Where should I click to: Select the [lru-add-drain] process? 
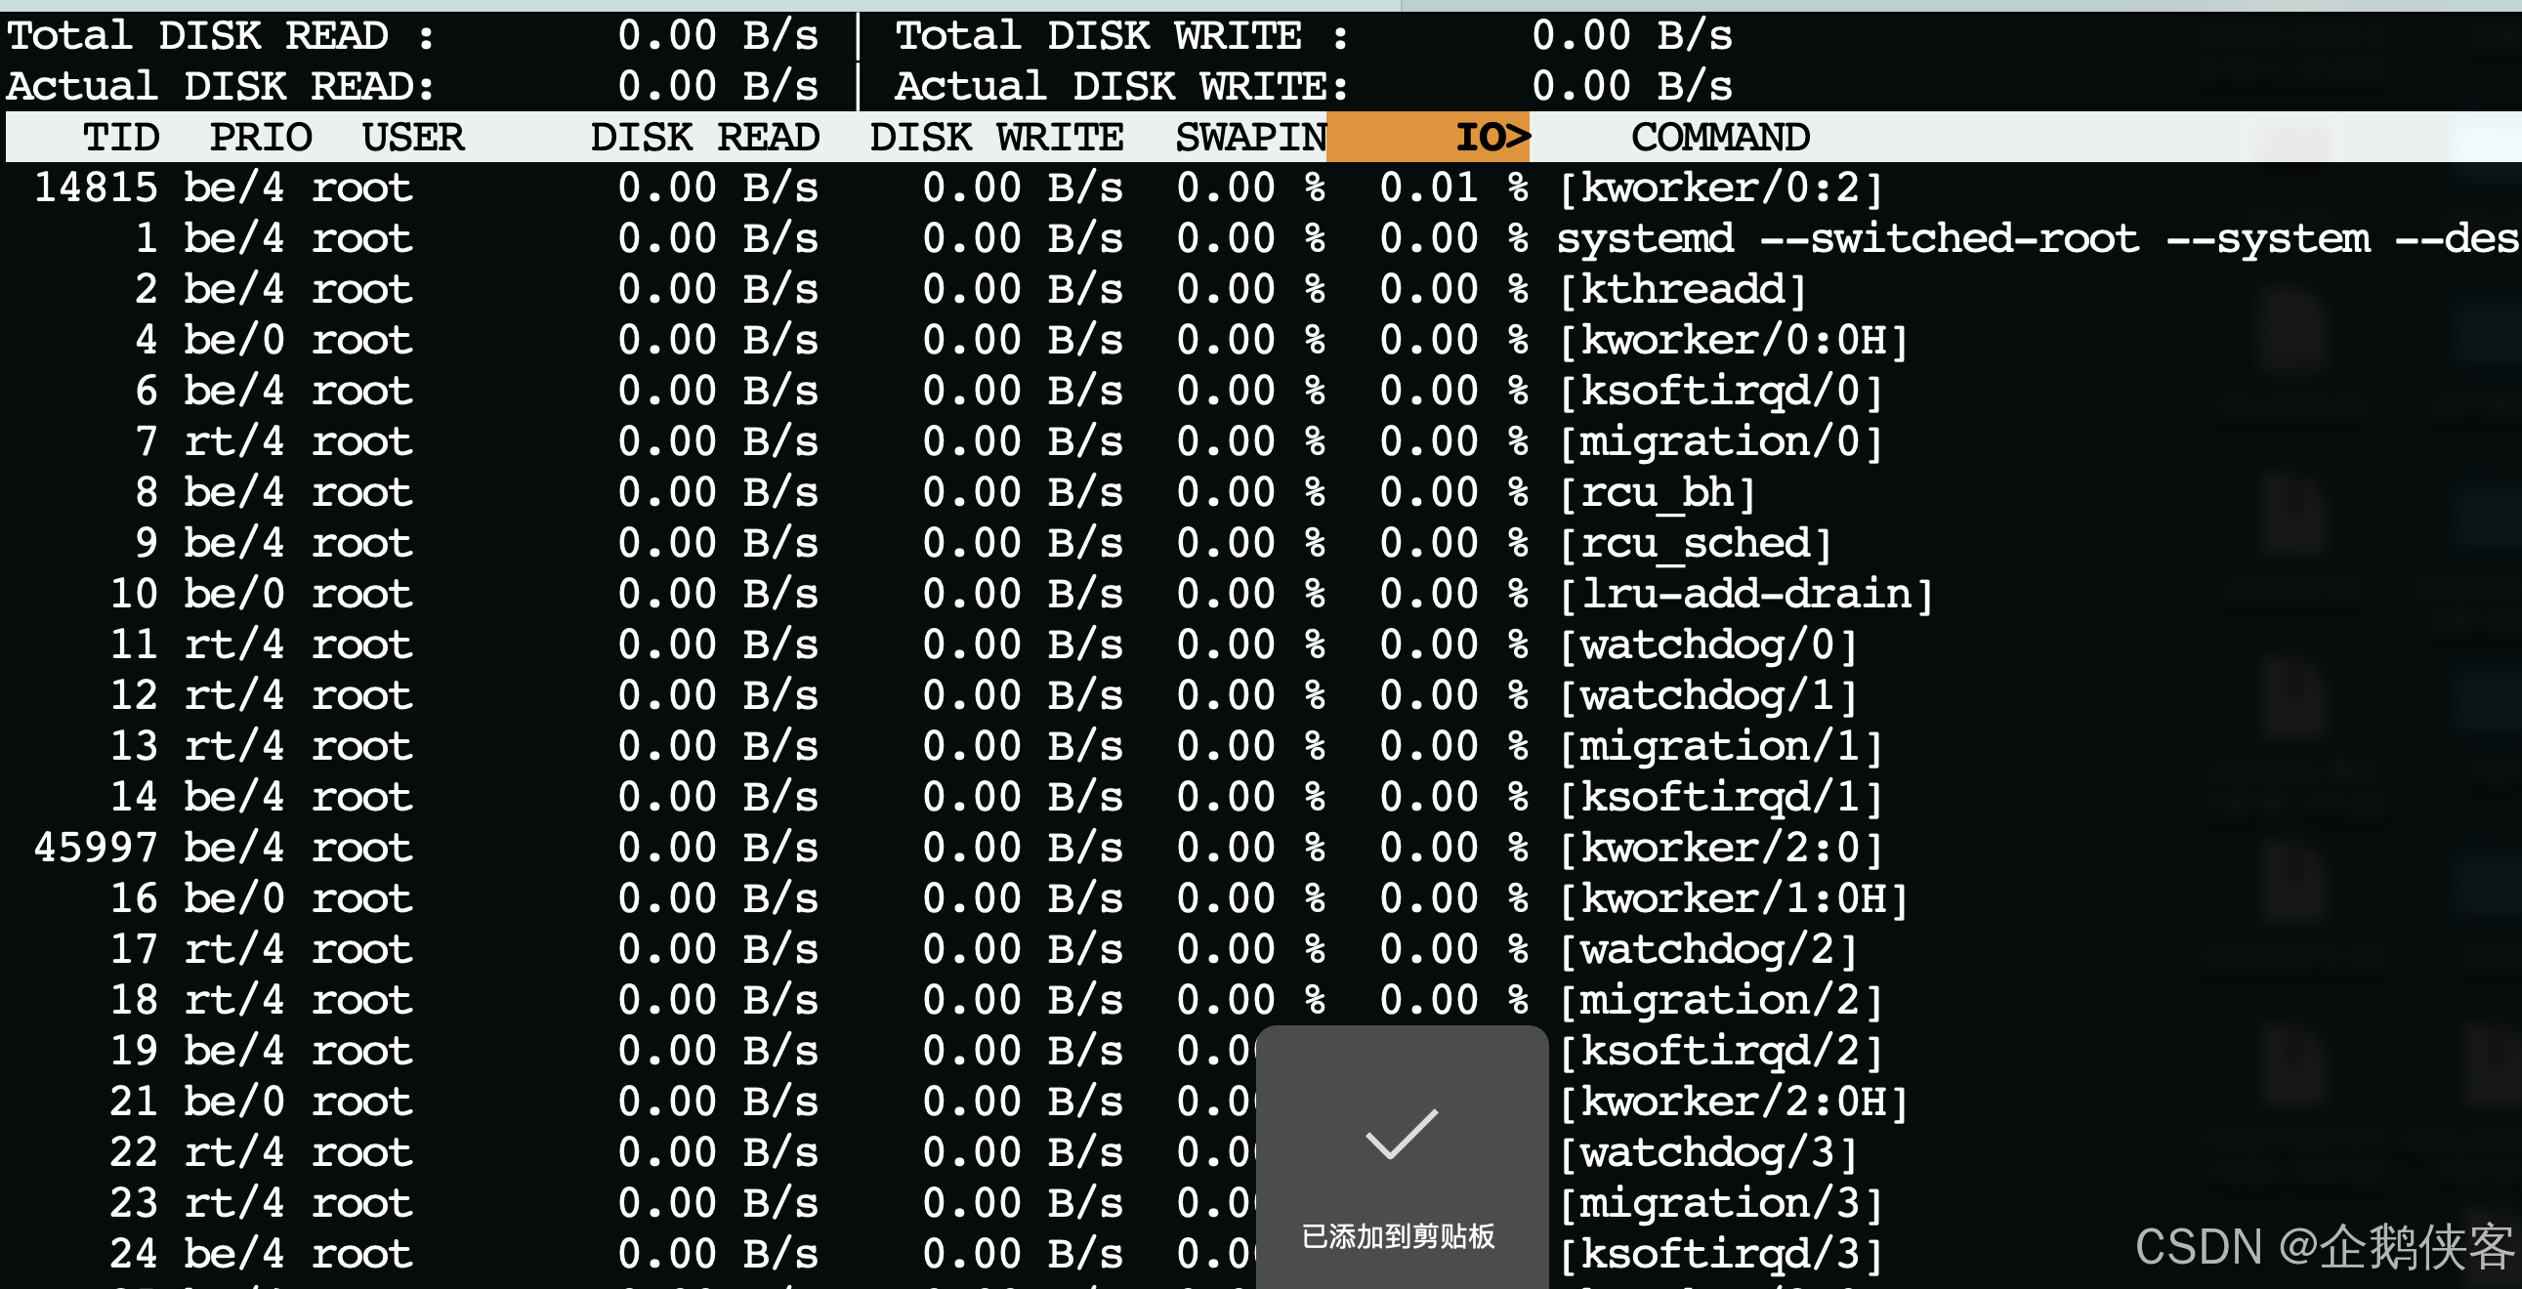coord(1745,594)
